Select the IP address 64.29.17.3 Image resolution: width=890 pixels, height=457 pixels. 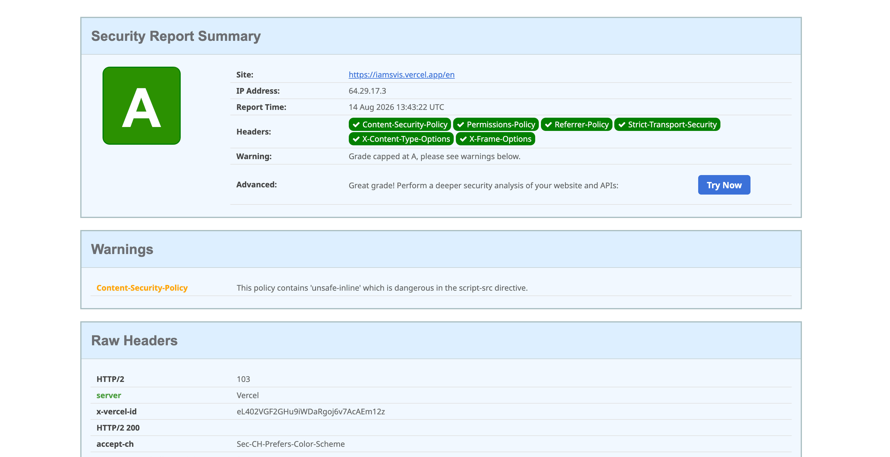point(367,91)
